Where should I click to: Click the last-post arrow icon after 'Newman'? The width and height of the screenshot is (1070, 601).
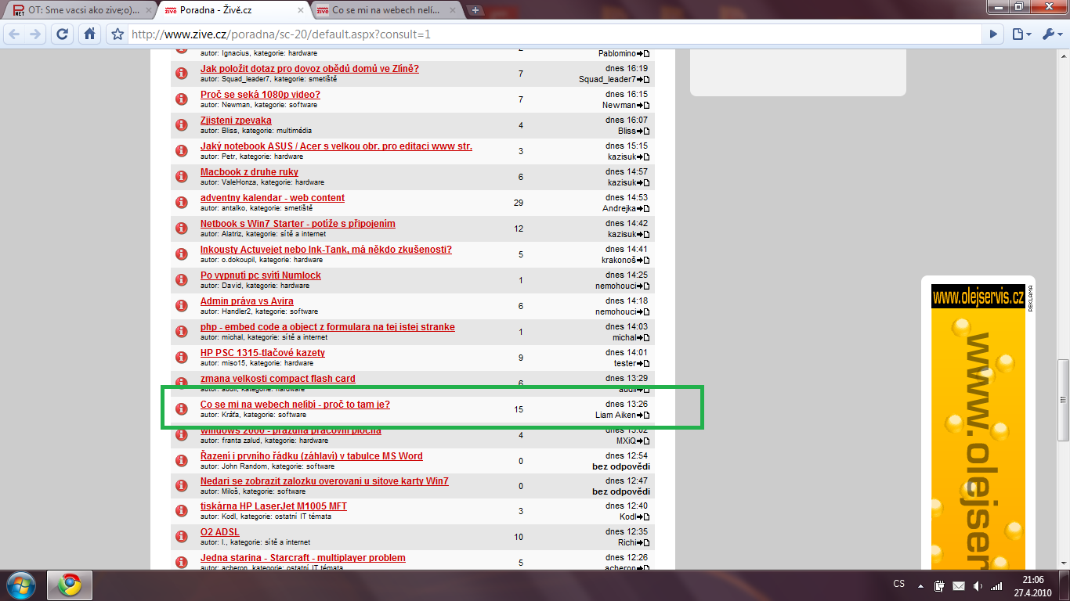tap(643, 105)
